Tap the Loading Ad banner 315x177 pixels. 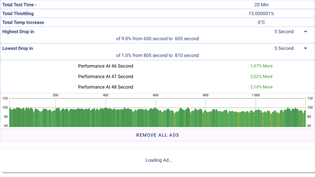pyautogui.click(x=159, y=160)
